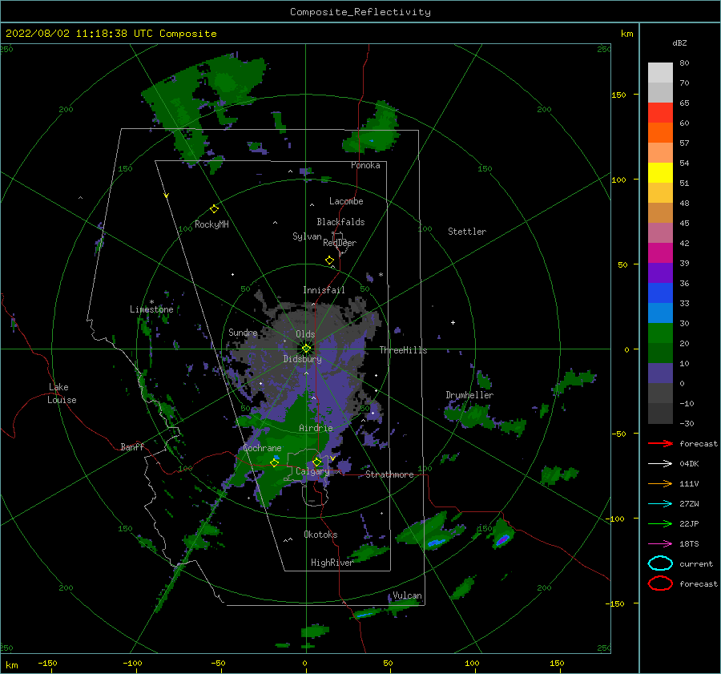
Task: Click the green 22JP arrow icon
Action: pos(660,523)
